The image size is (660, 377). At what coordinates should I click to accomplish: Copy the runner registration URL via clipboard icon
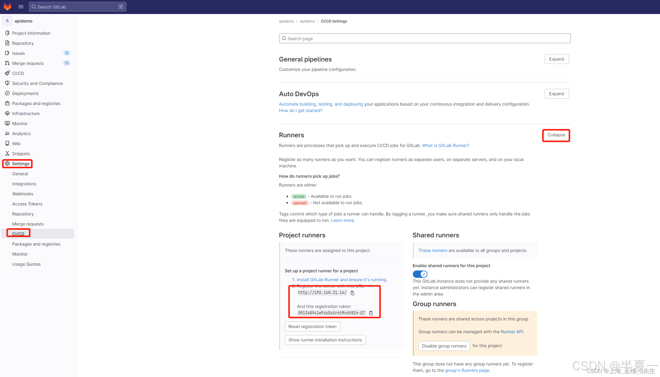pos(353,293)
